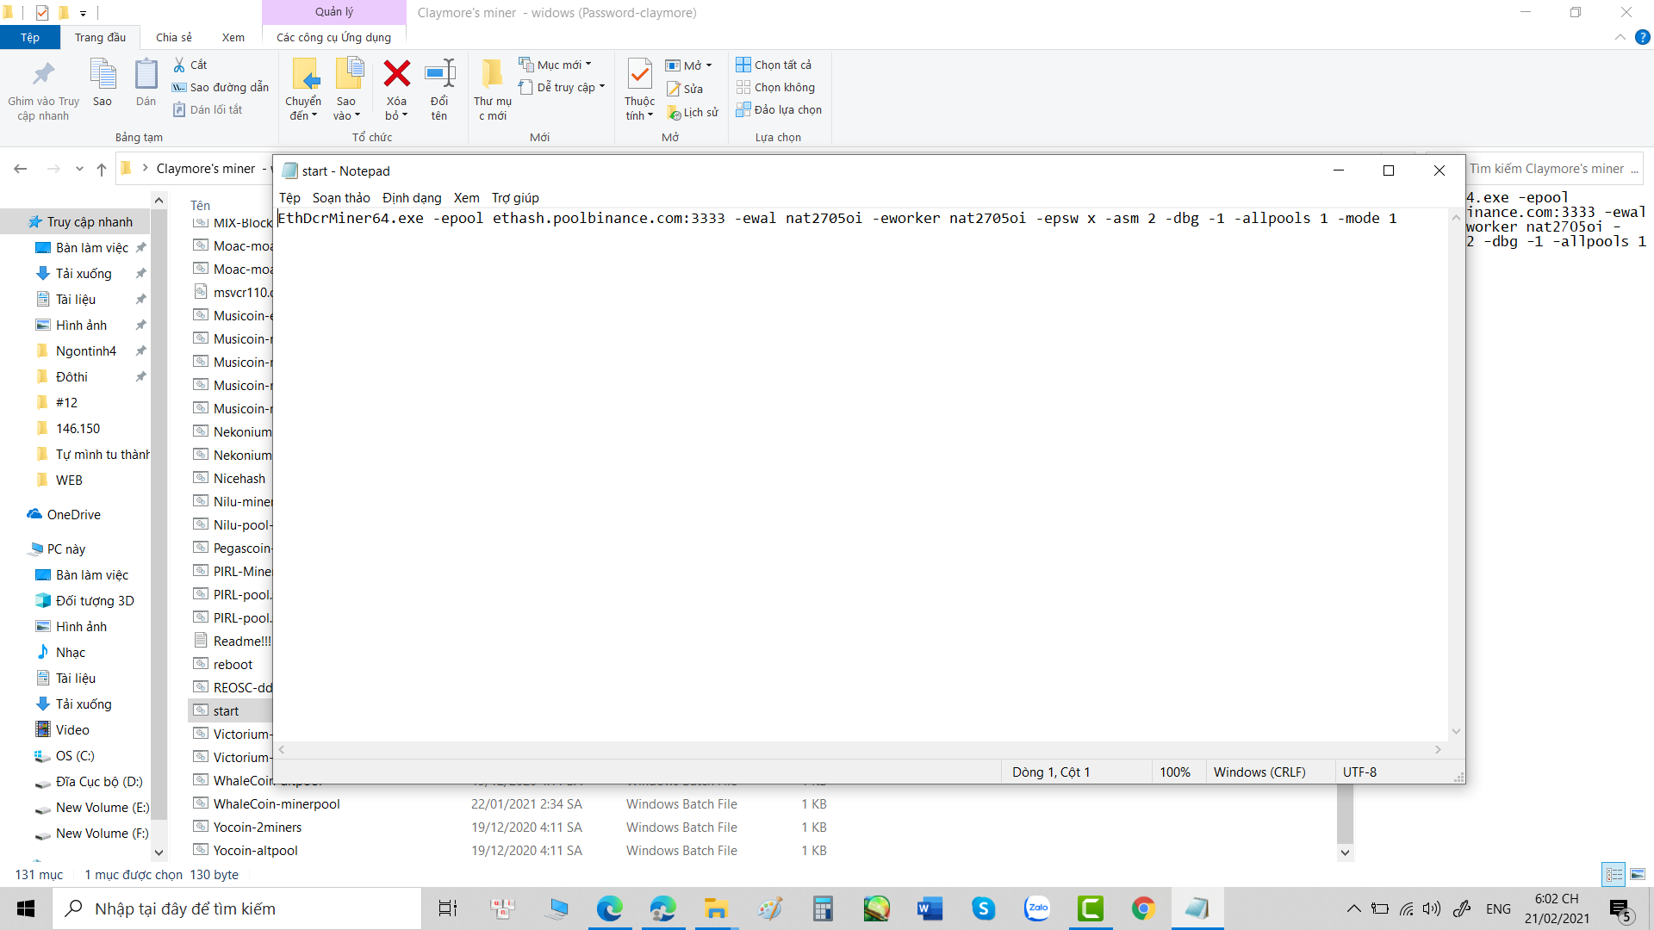Click Chọn tất cả select-all option
The width and height of the screenshot is (1654, 930).
point(774,65)
